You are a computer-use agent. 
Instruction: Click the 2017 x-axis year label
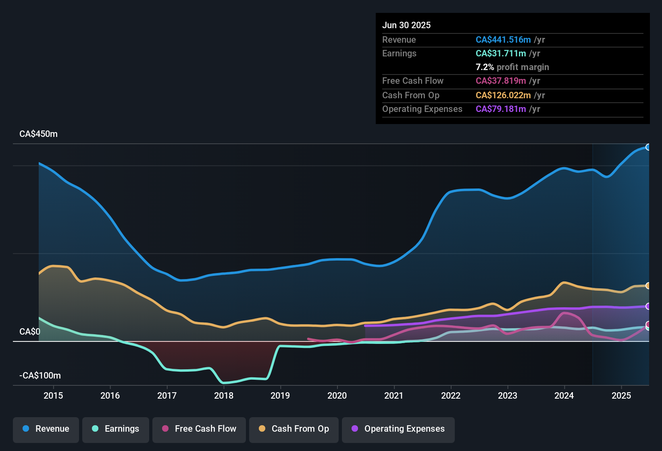tap(167, 395)
